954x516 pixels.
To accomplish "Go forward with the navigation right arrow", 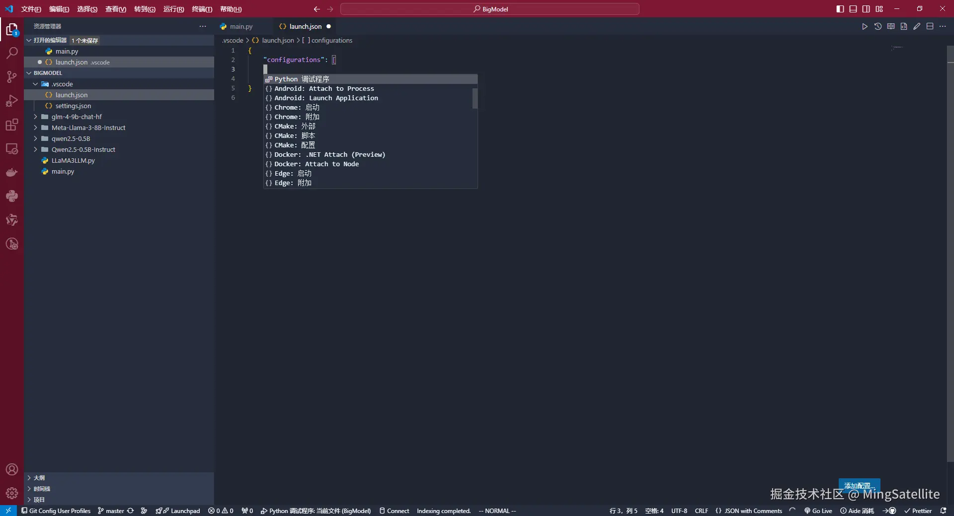I will [330, 9].
